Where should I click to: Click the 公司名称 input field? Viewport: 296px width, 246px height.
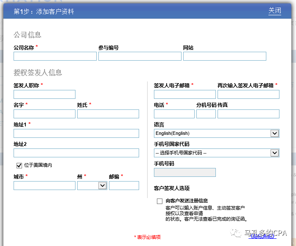point(55,56)
